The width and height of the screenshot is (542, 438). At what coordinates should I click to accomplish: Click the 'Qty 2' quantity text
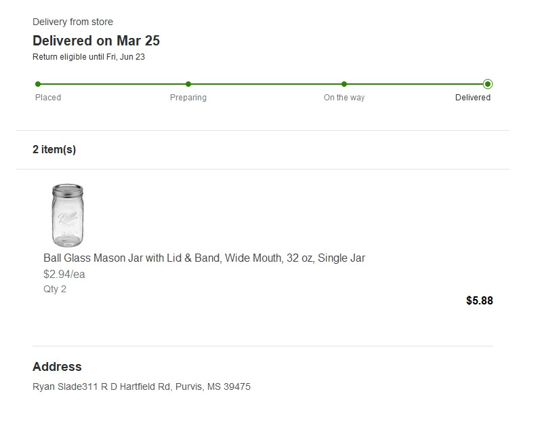(55, 290)
